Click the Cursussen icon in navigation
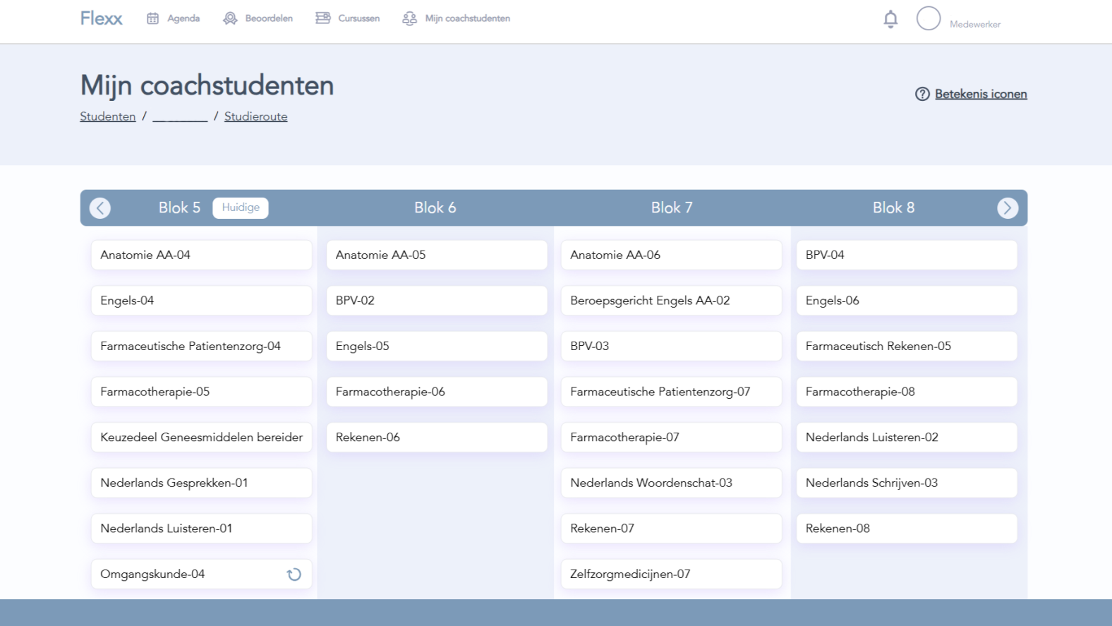The height and width of the screenshot is (626, 1112). pos(322,18)
